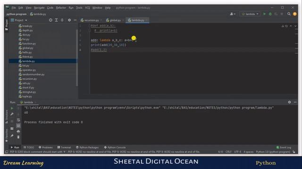Image resolution: width=302 pixels, height=169 pixels.
Task: Stop the process in Run panel
Action: (x=12, y=121)
